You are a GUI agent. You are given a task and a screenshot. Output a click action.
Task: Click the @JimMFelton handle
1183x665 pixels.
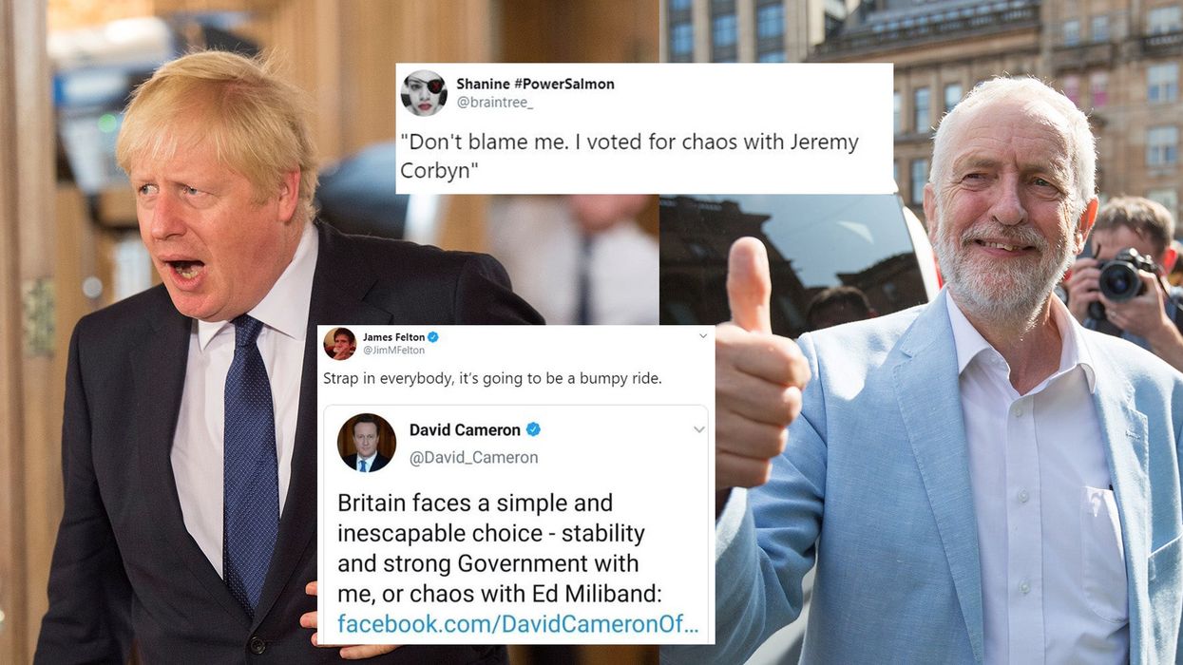point(393,351)
